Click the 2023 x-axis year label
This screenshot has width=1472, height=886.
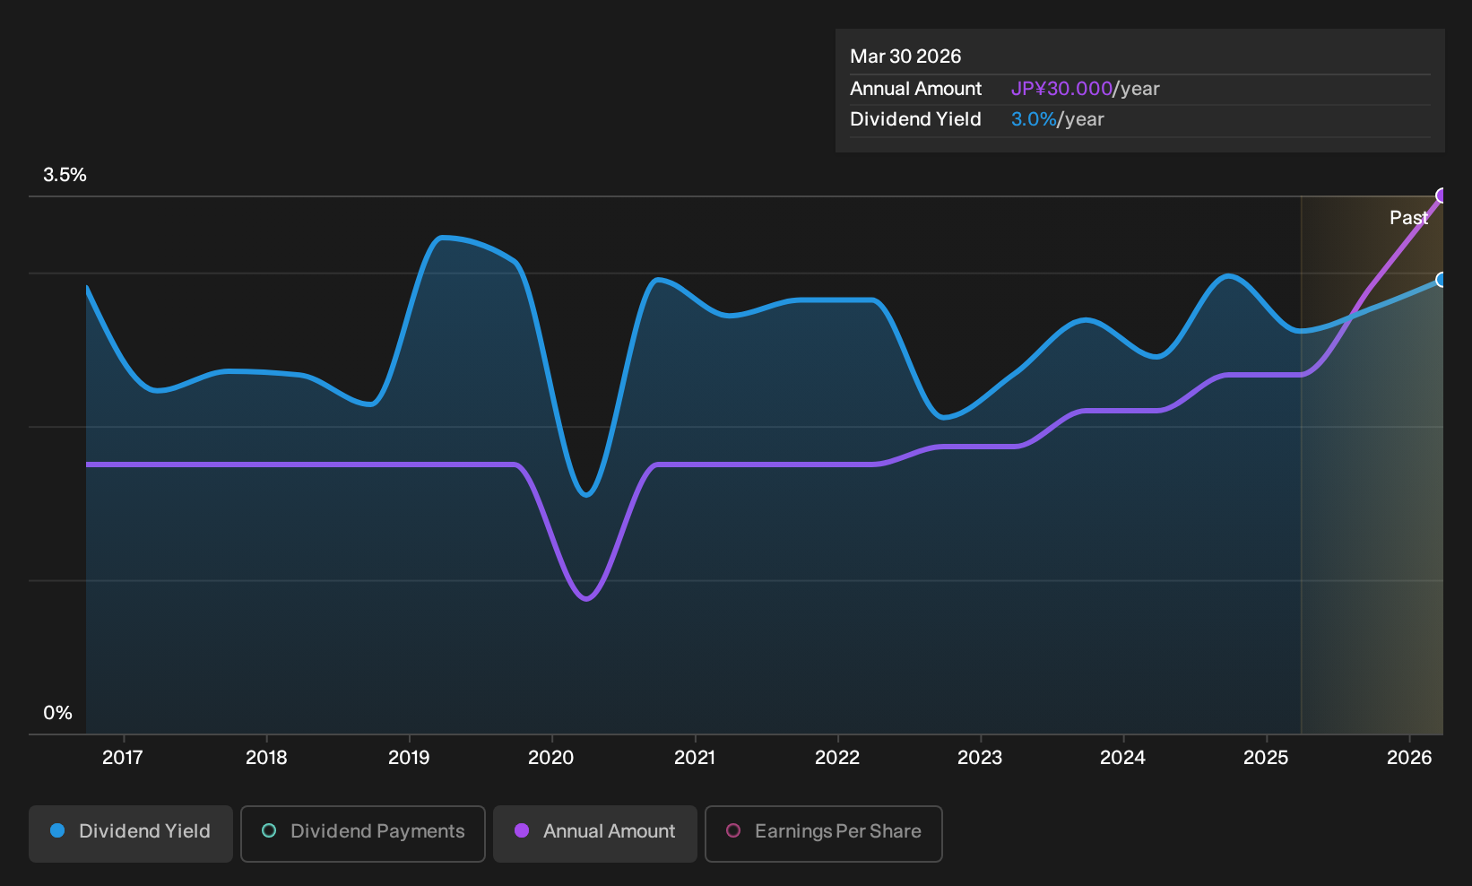click(x=980, y=758)
